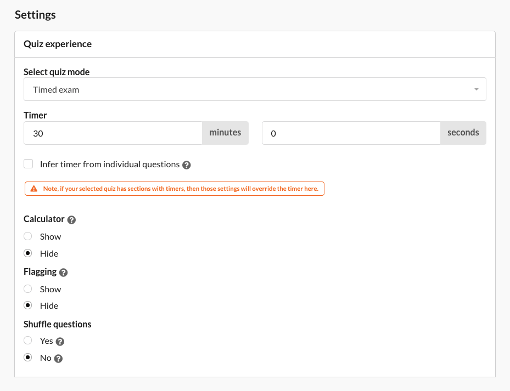Open help icon beside Shuffle Yes option
Viewport: 510px width, 391px height.
[60, 342]
